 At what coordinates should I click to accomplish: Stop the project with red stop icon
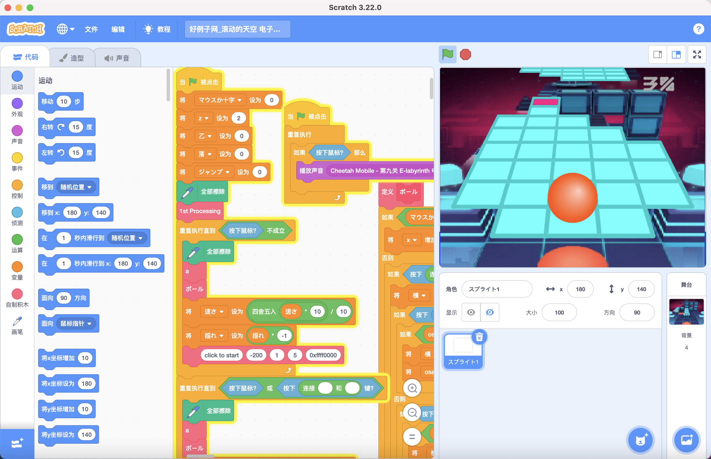465,54
